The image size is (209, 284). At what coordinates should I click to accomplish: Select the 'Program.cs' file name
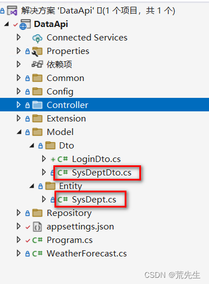click(70, 240)
